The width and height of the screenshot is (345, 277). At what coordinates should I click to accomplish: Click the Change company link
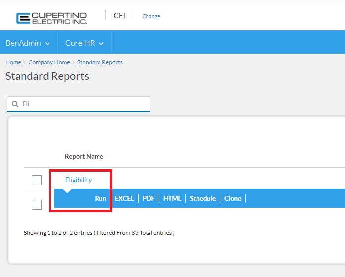pyautogui.click(x=151, y=16)
